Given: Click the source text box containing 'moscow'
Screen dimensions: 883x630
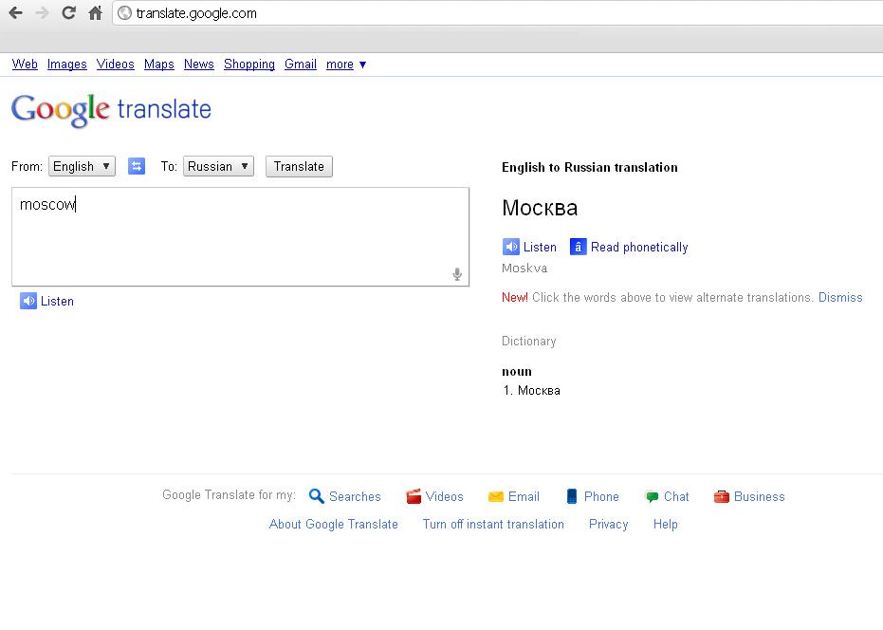Looking at the screenshot, I should point(241,236).
